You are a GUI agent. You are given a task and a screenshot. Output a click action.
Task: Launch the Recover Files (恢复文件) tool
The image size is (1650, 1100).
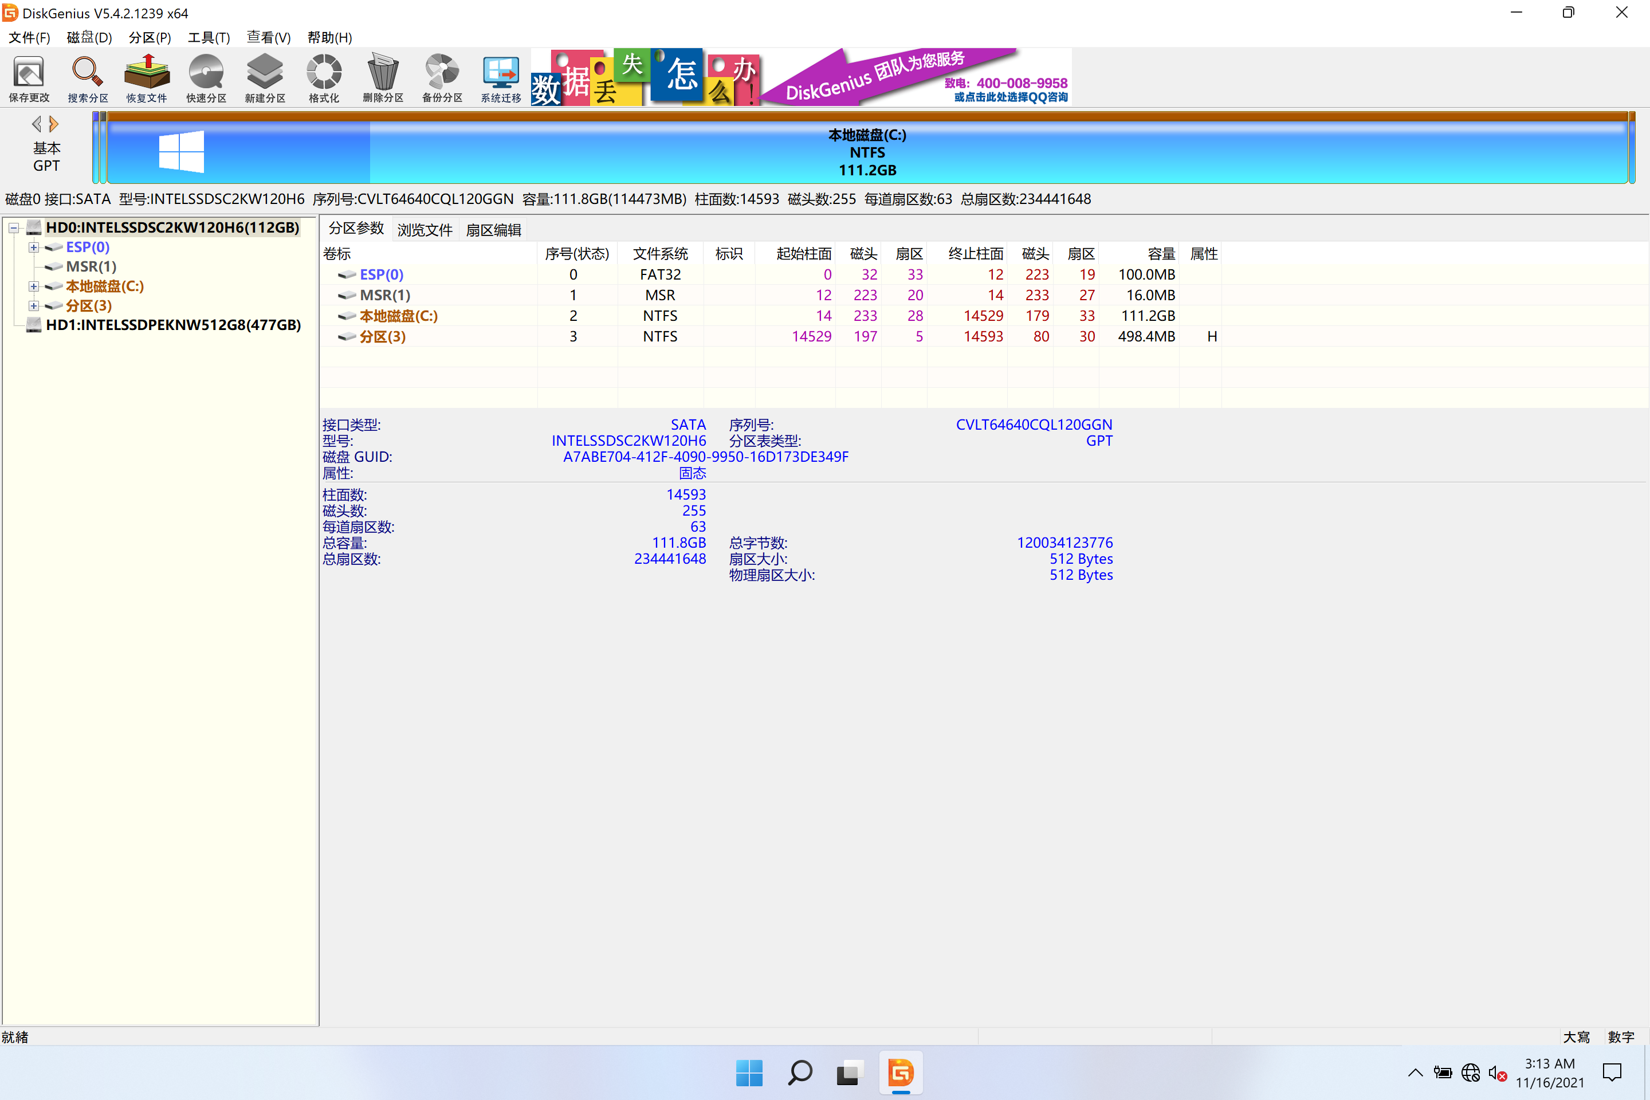(147, 78)
